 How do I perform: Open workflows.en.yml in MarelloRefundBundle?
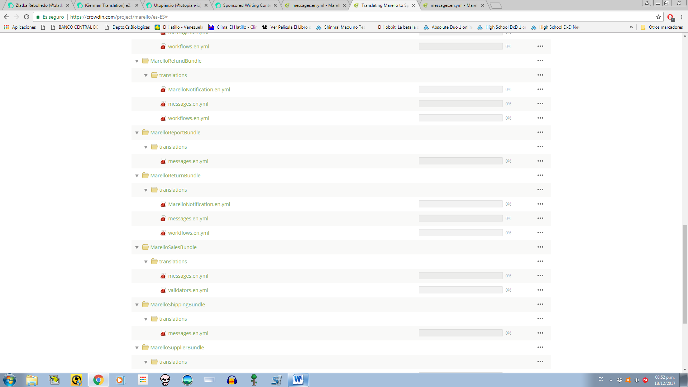tap(188, 118)
